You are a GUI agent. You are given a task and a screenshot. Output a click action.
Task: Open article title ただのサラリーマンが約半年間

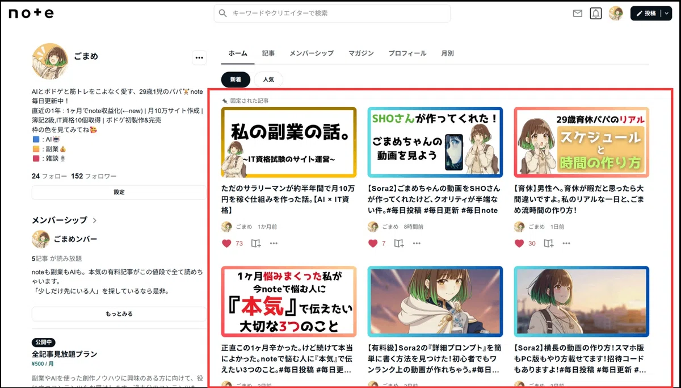(289, 199)
